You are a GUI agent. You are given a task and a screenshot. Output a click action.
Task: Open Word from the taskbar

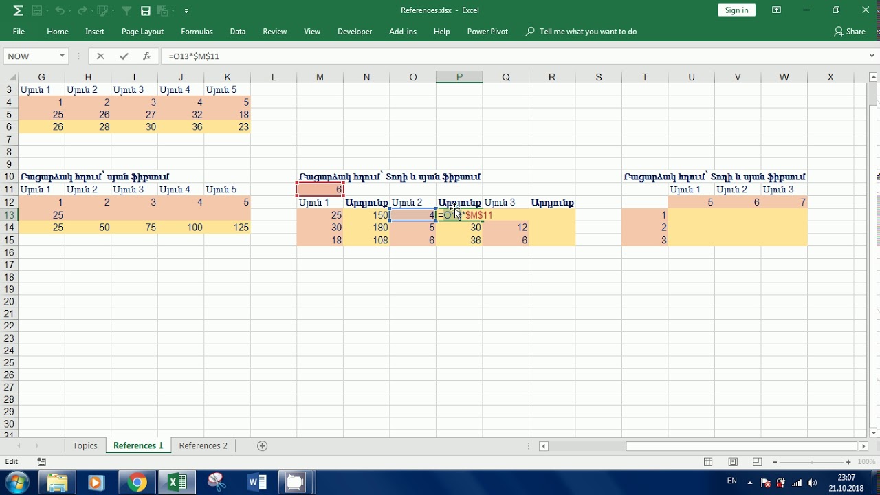pos(257,483)
